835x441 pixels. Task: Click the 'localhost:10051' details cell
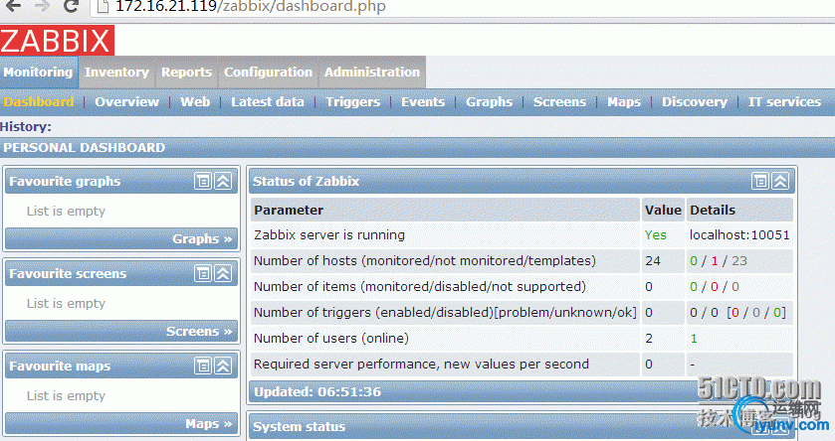tap(739, 235)
